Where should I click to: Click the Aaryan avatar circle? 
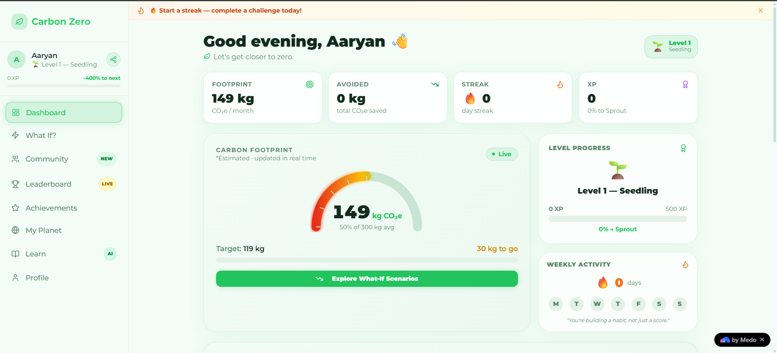[17, 60]
